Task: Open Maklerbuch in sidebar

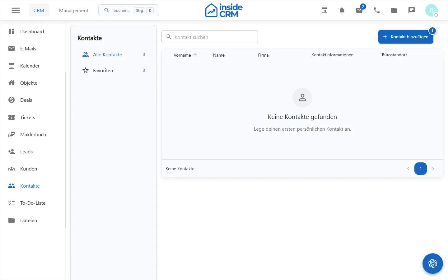Action: [32, 134]
